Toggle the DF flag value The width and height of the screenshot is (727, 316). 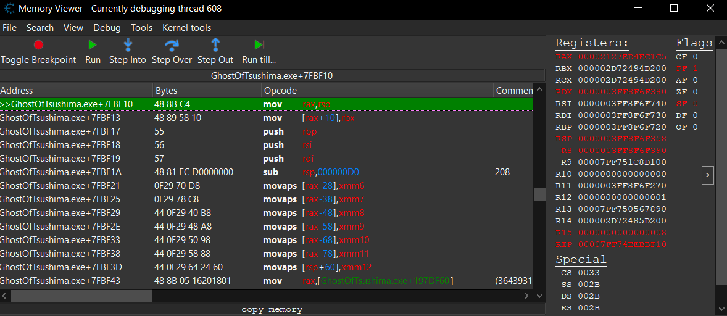(695, 115)
